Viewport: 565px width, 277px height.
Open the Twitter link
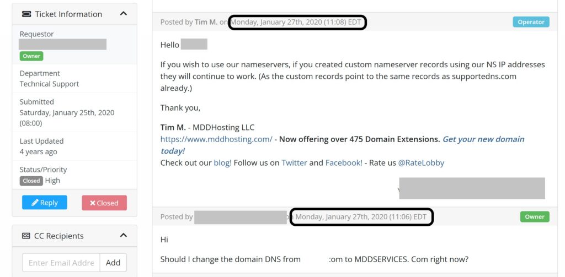click(x=294, y=163)
